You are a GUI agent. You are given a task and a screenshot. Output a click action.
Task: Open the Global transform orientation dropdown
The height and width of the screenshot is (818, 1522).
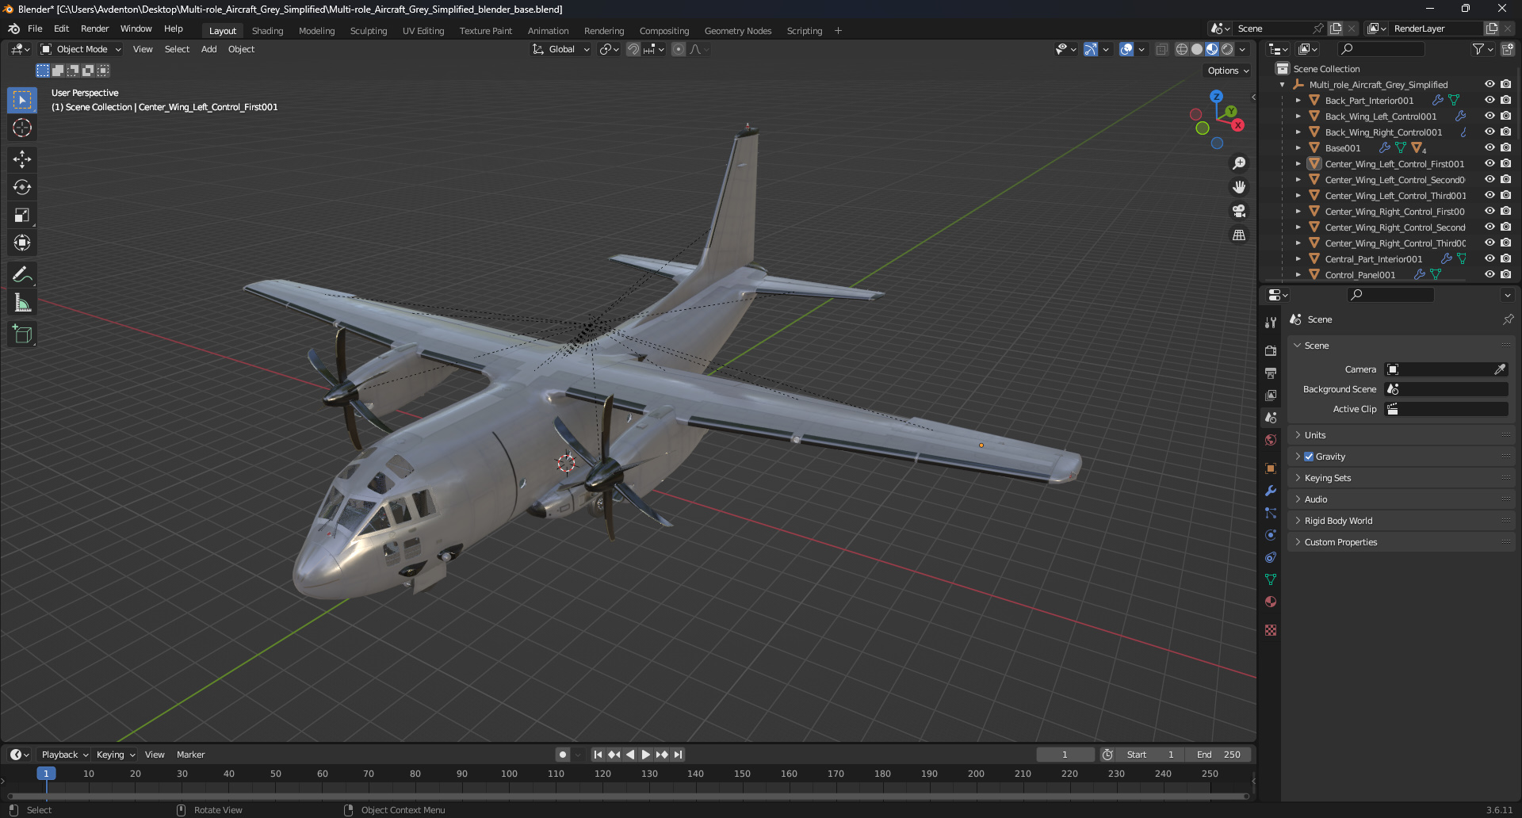tap(561, 49)
